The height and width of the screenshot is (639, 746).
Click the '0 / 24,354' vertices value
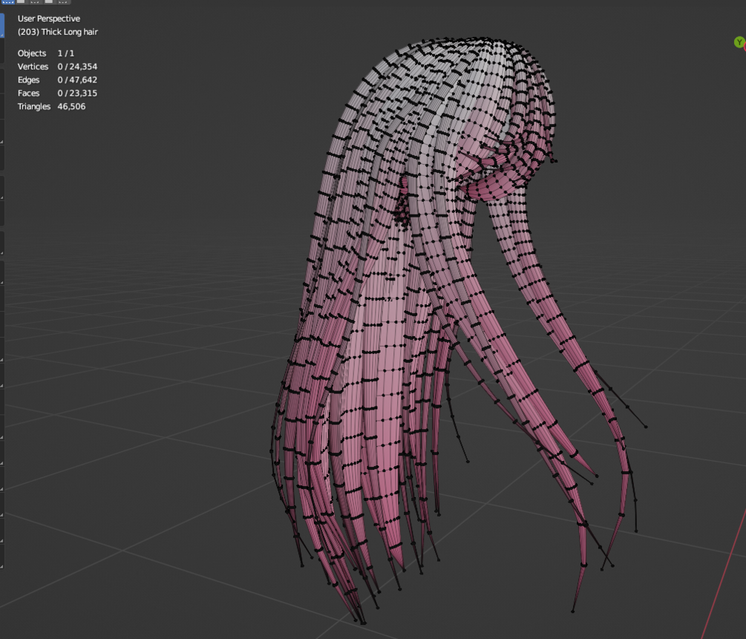coord(77,67)
